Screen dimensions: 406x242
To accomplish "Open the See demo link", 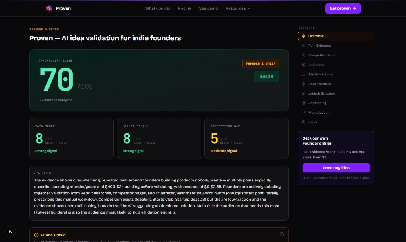I will (x=208, y=8).
